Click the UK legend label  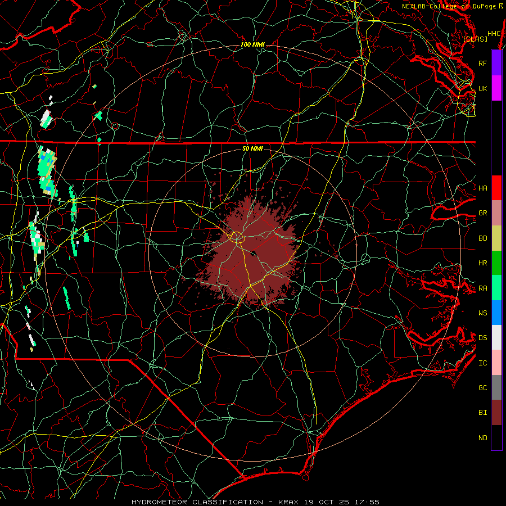click(x=483, y=88)
